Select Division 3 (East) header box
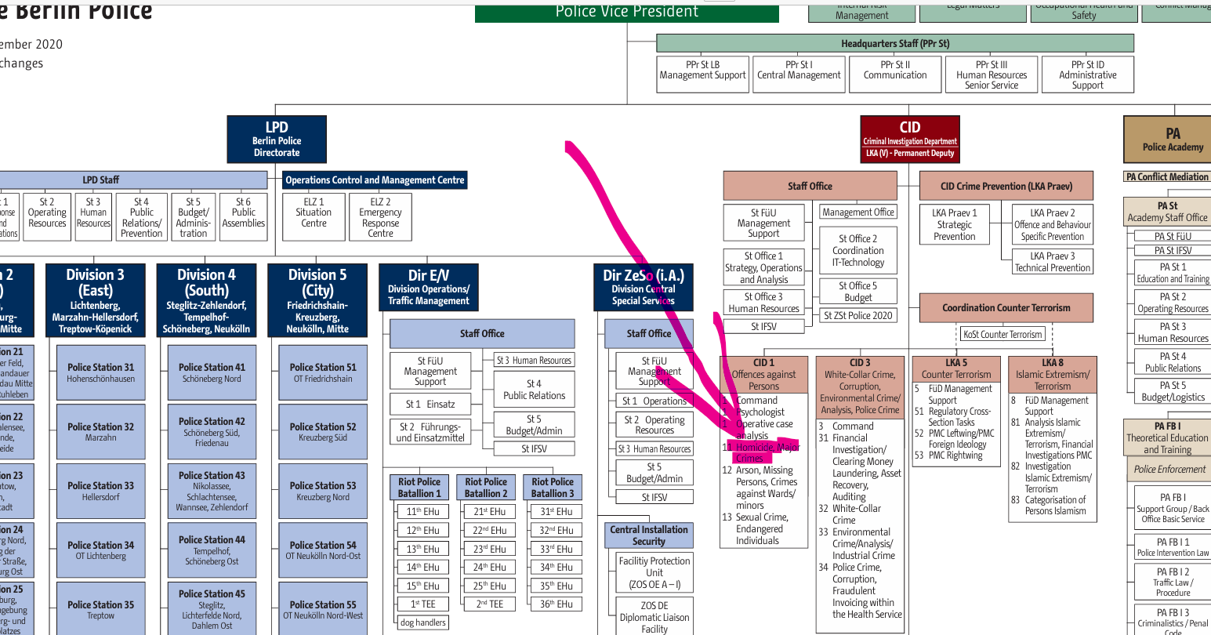Screen dimensions: 1211x635 coord(95,300)
